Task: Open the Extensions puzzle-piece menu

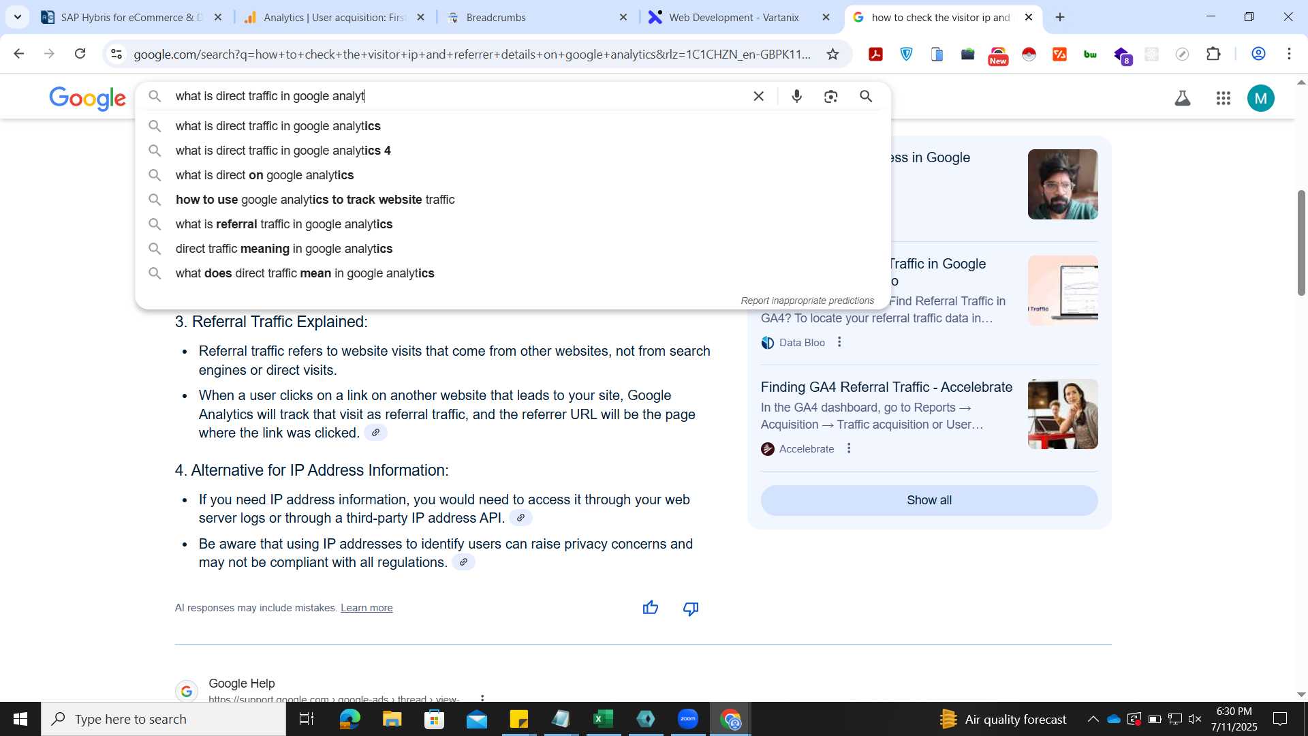Action: pos(1213,55)
